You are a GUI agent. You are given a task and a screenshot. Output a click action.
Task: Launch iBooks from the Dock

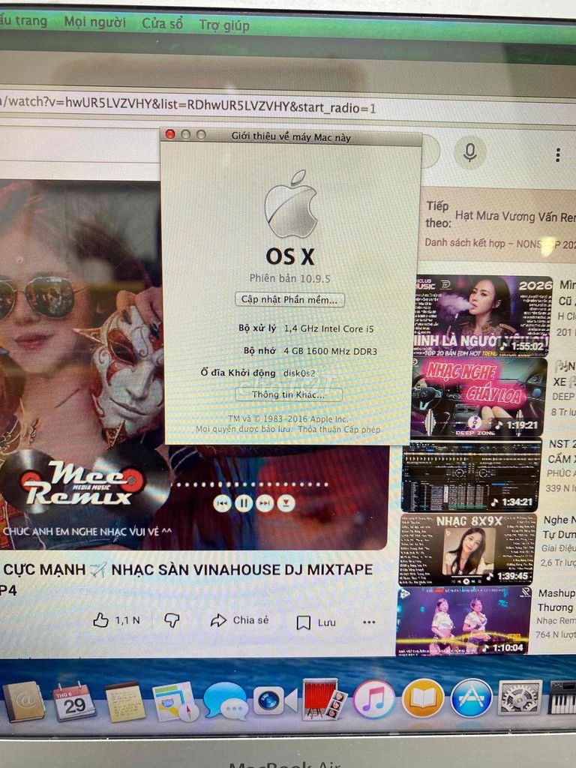tap(423, 698)
